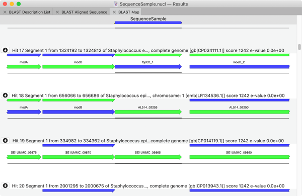Click the download arrow icon for Hit 19
The height and width of the screenshot is (196, 302).
[x=5, y=140]
